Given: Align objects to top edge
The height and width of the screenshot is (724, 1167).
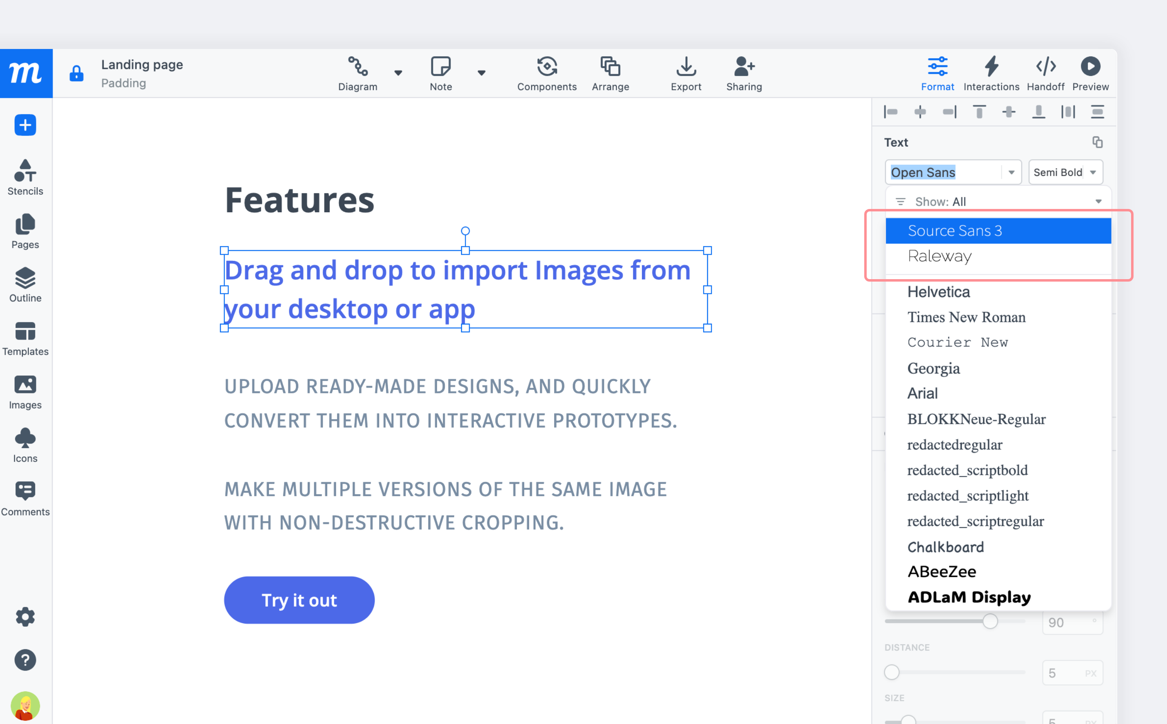Looking at the screenshot, I should click(979, 112).
